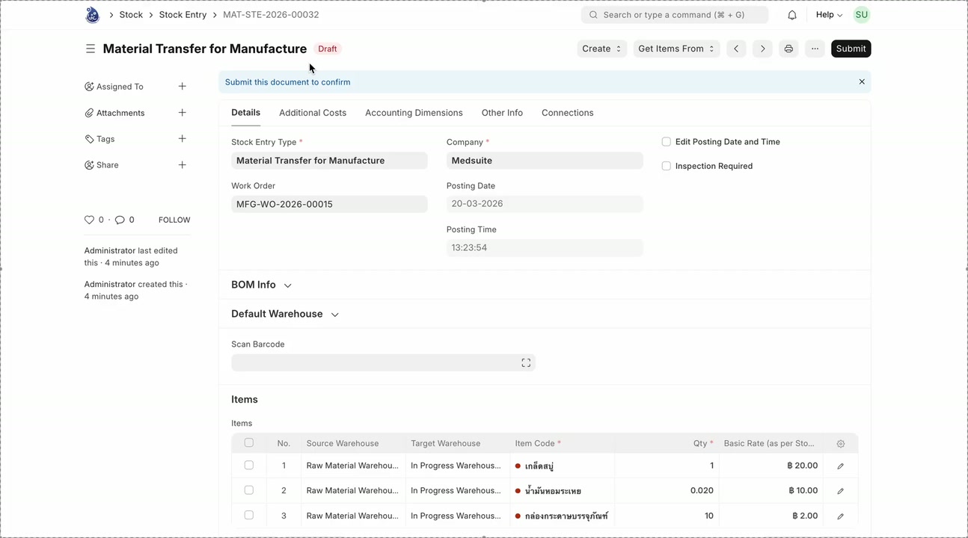Expand the BOM Info section
Viewport: 968px width, 538px height.
pyautogui.click(x=261, y=285)
